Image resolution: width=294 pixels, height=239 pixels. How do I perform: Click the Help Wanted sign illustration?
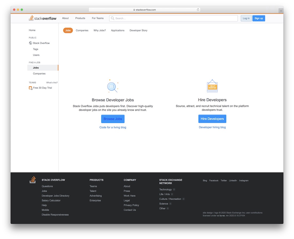click(212, 86)
